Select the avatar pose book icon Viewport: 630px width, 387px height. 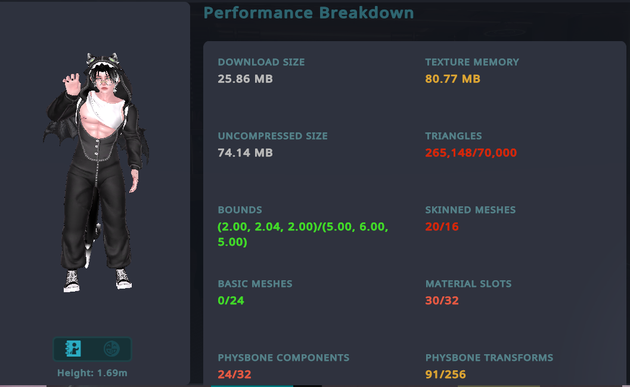(x=73, y=349)
